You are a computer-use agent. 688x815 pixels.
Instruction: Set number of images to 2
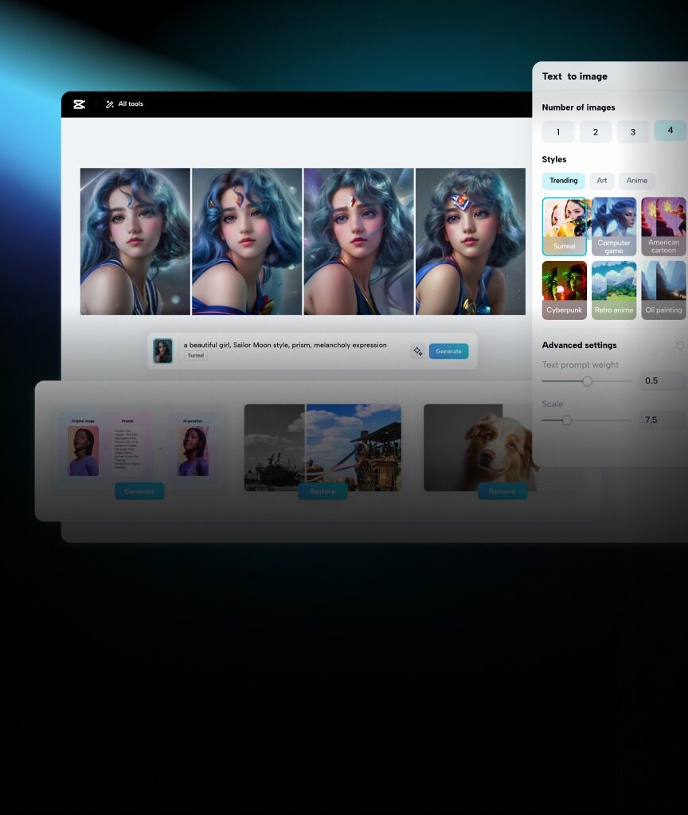[595, 131]
